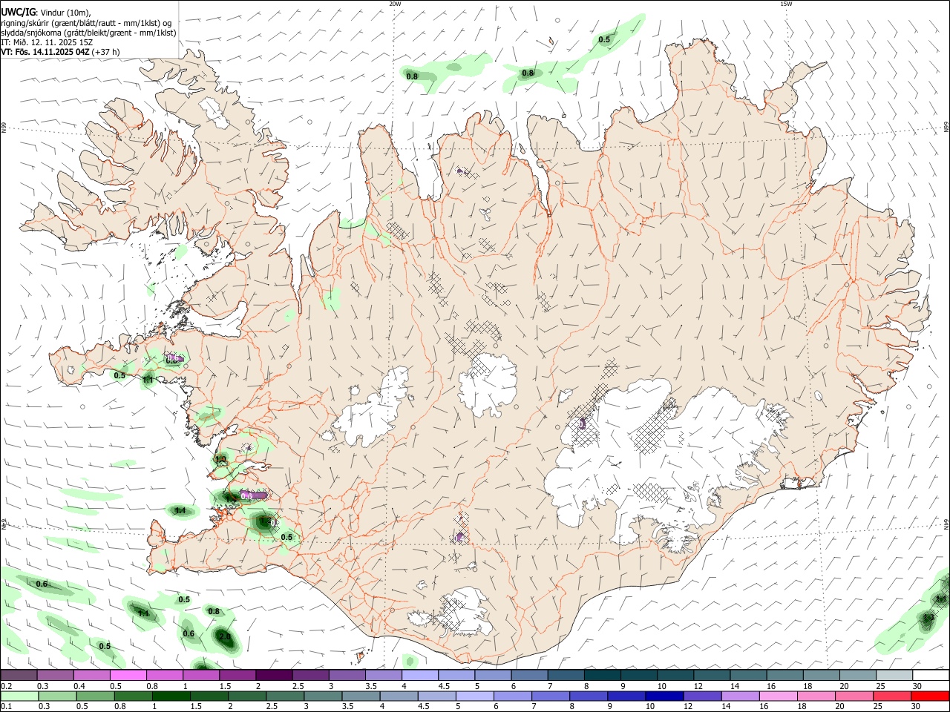Click the 2.0 precipitation value on the map
The width and height of the screenshot is (950, 712).
pos(226,636)
